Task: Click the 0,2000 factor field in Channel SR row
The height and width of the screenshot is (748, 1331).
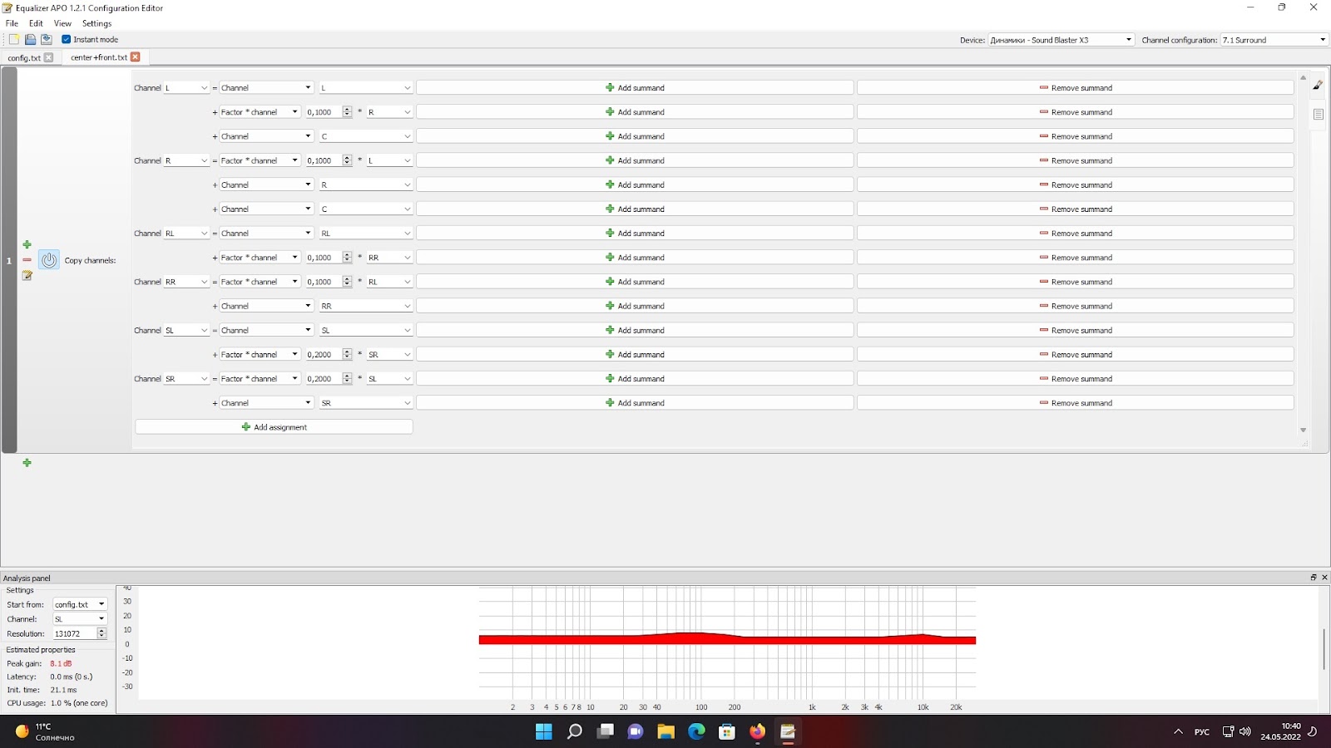Action: click(x=324, y=378)
